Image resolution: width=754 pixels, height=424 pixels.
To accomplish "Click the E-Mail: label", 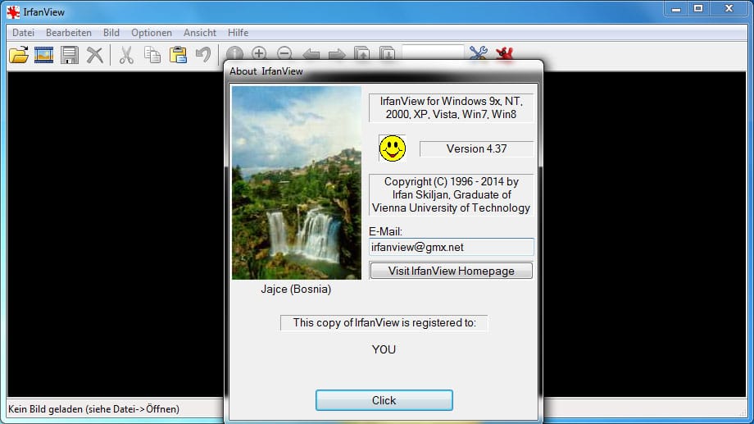I will [x=385, y=231].
